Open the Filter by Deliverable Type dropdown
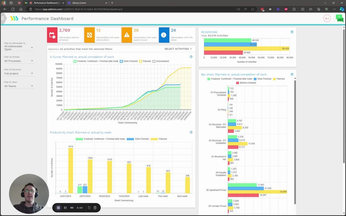 pyautogui.click(x=19, y=48)
